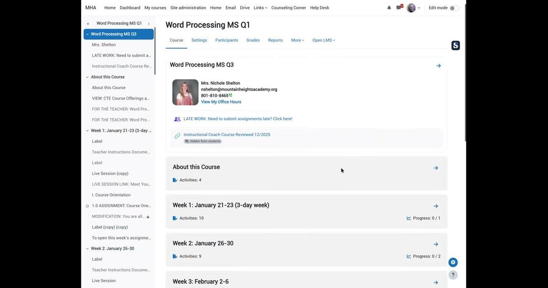Viewport: 548px width, 288px height.
Task: Toggle Edit mode switch on
Action: click(x=454, y=8)
